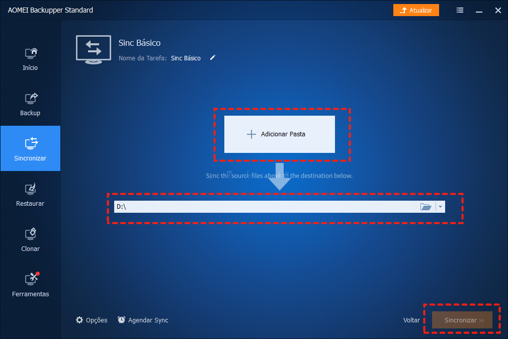Image resolution: width=508 pixels, height=339 pixels.
Task: Click Voltar to go back
Action: point(411,320)
